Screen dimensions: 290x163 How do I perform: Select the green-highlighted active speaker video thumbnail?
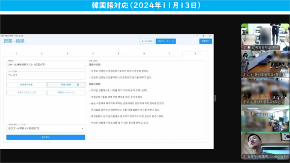pos(266,118)
